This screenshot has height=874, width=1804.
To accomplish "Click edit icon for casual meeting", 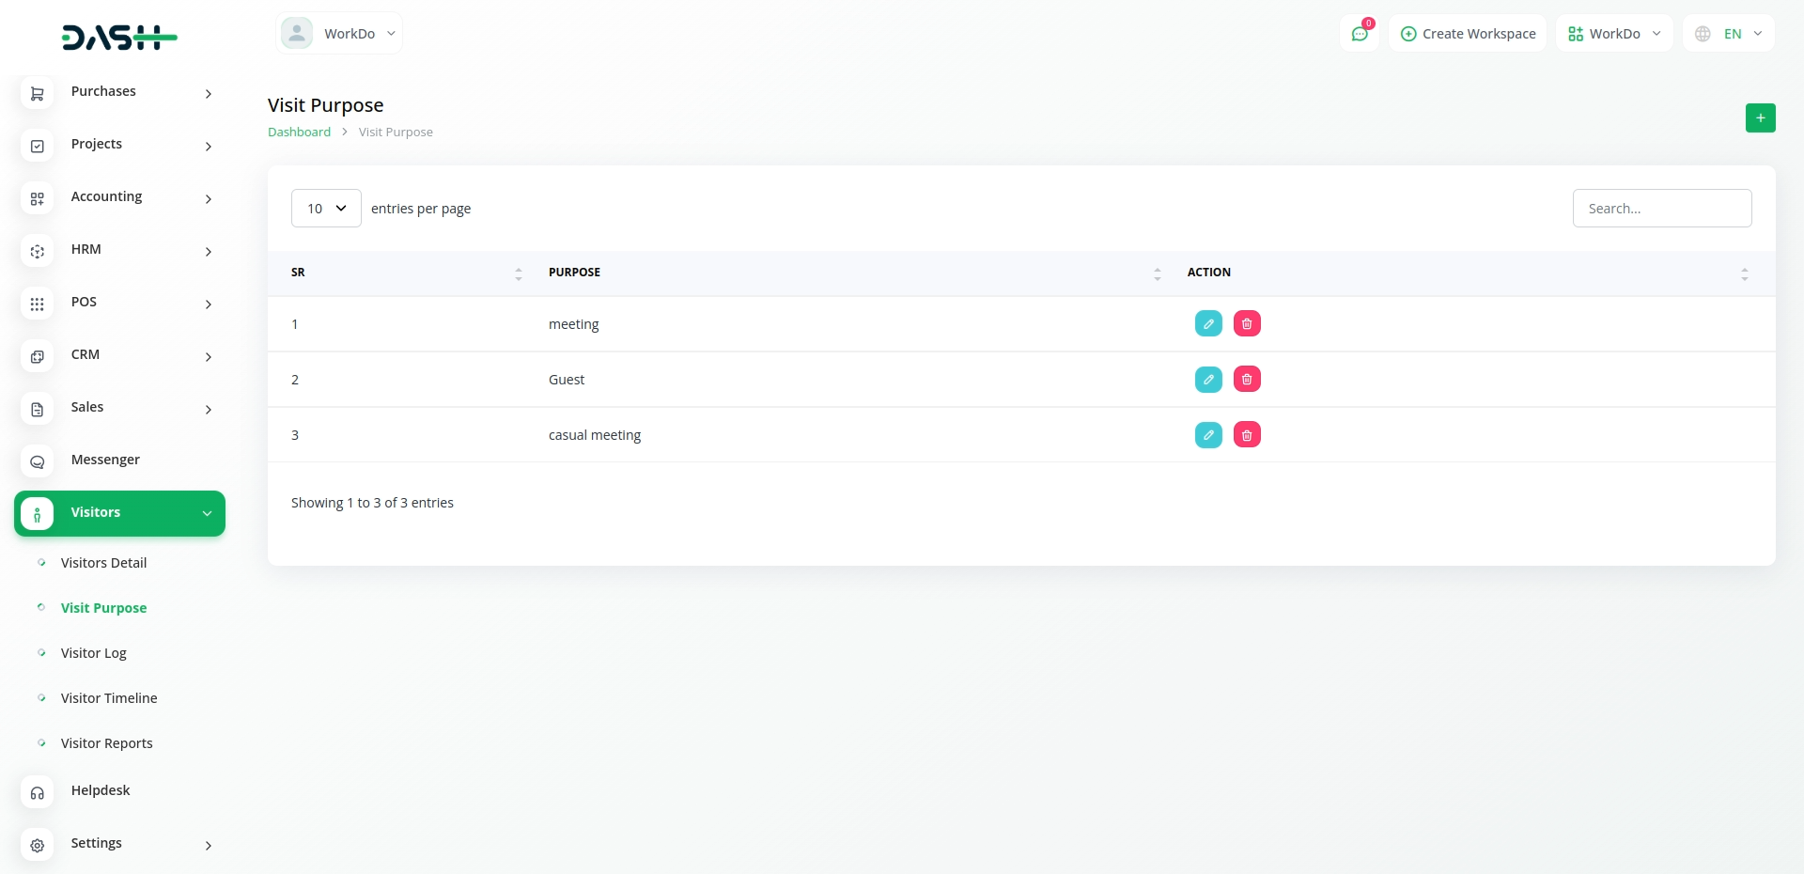I will click(x=1208, y=434).
